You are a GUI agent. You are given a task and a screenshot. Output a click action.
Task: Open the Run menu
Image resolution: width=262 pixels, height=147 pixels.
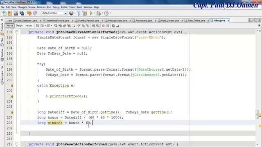tap(49, 7)
